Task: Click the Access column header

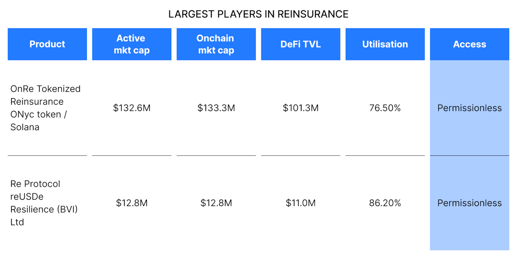Action: [469, 44]
